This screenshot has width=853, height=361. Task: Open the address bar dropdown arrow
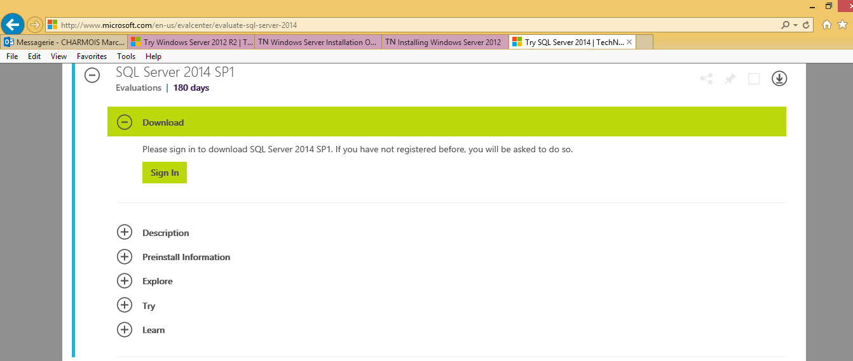click(795, 25)
